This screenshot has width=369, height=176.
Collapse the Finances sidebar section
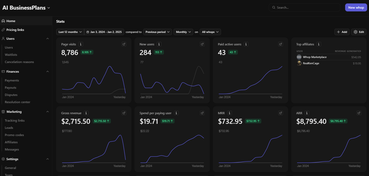click(x=47, y=72)
